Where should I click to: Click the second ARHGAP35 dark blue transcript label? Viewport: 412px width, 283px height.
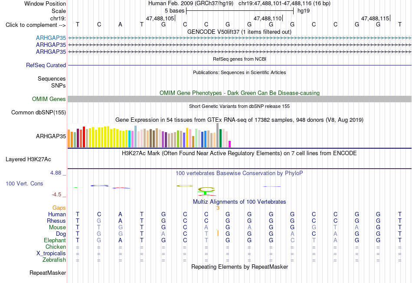[x=51, y=45]
